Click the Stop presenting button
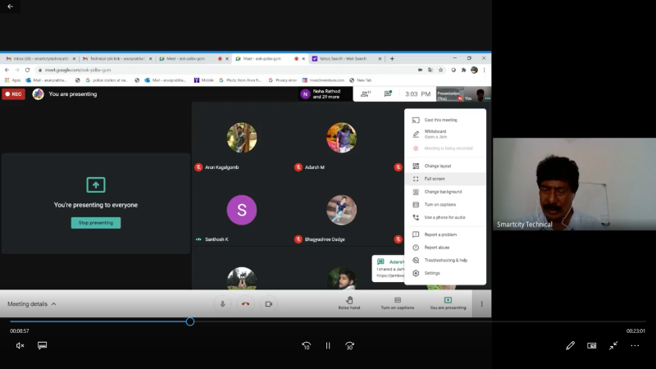This screenshot has height=369, width=656. 96,222
